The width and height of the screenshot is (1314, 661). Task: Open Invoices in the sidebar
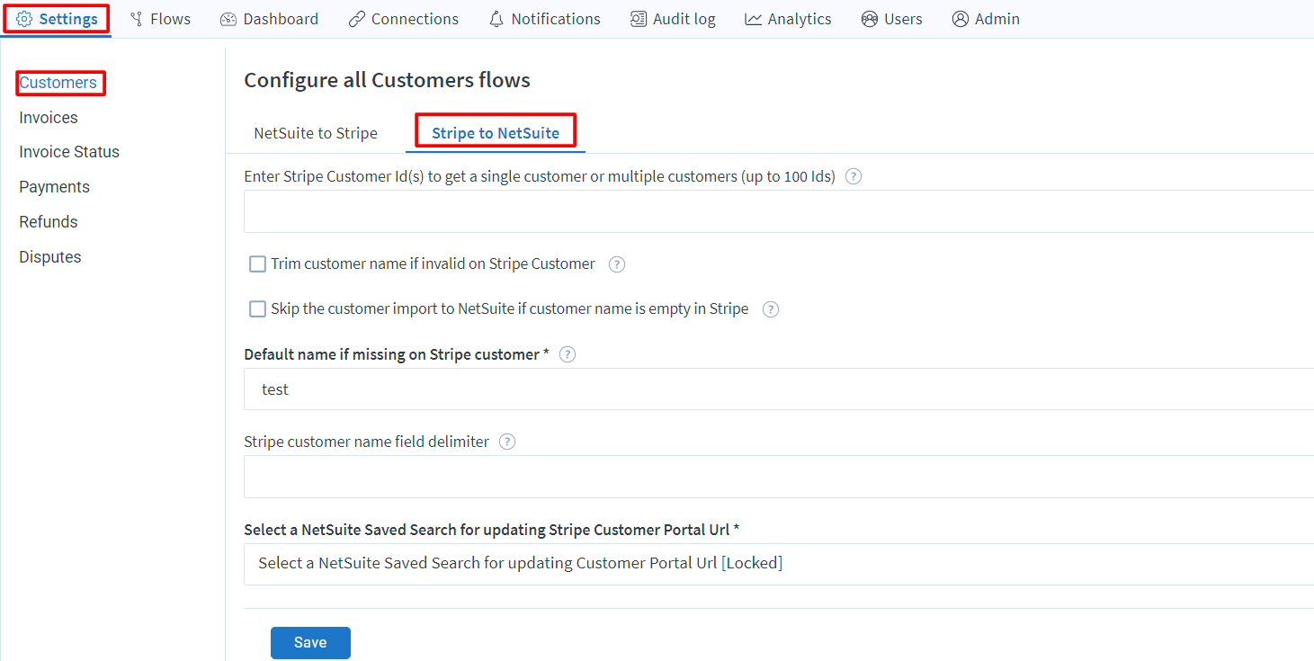49,118
